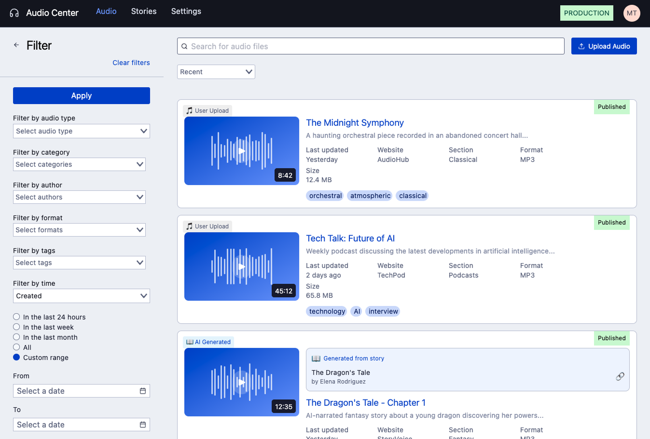This screenshot has height=439, width=650.
Task: Click the upload icon in Upload Audio button
Action: [x=581, y=46]
